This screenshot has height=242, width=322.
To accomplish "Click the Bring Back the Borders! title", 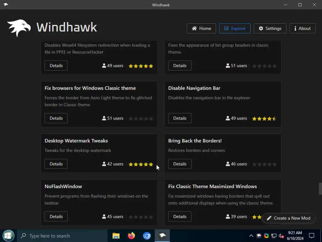I will pyautogui.click(x=195, y=141).
